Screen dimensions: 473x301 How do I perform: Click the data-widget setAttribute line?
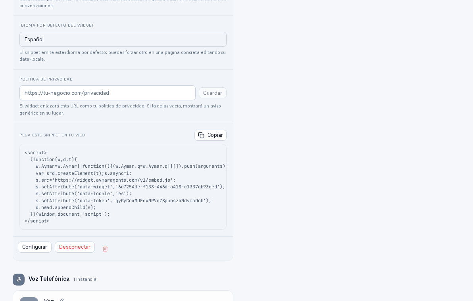point(130,187)
